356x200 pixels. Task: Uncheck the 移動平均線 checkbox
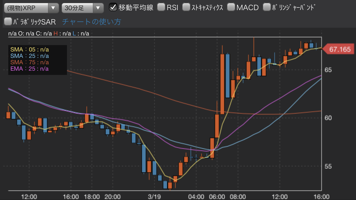point(113,7)
